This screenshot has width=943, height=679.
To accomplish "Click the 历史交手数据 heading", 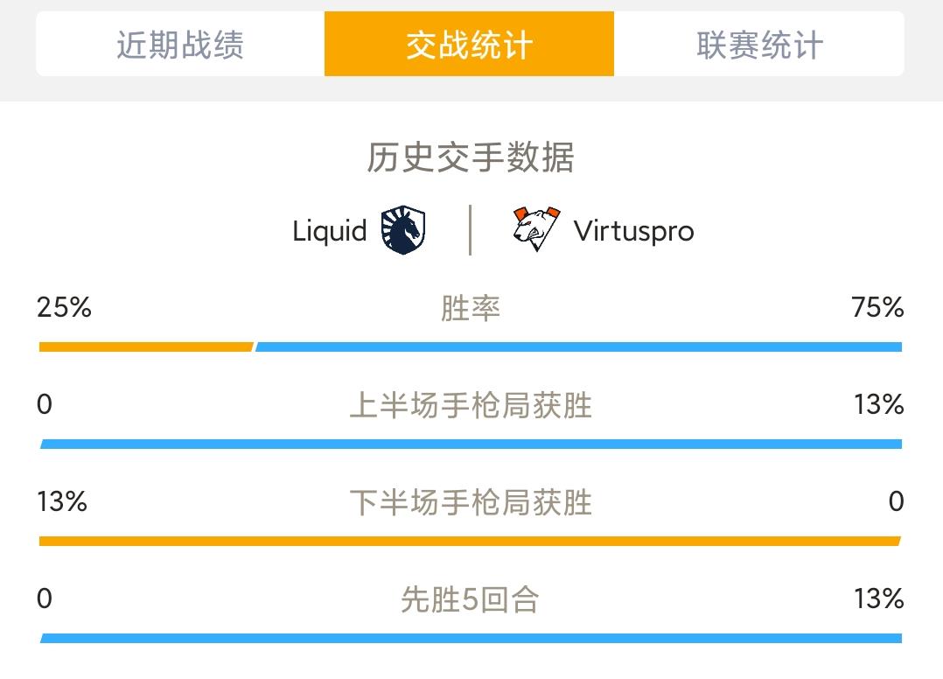I will point(471,157).
